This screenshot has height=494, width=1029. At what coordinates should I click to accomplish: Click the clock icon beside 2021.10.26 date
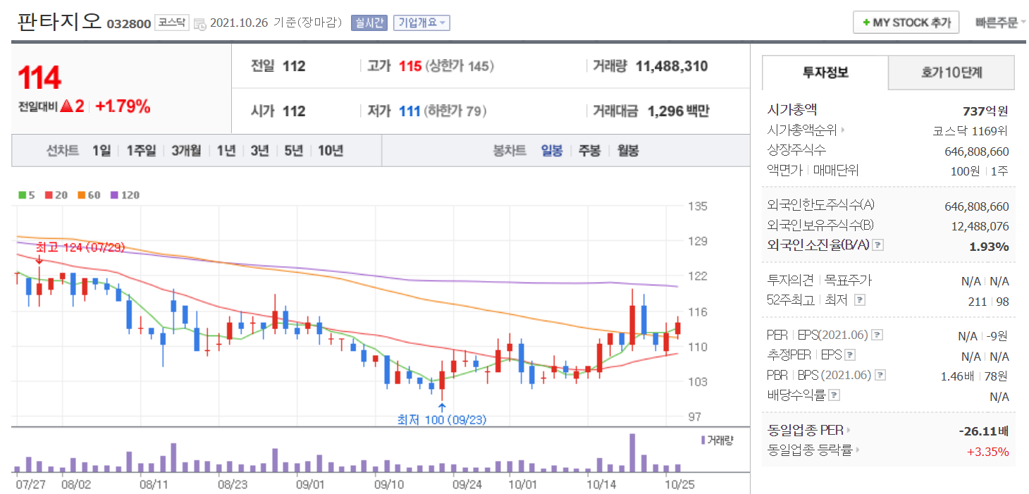point(200,23)
